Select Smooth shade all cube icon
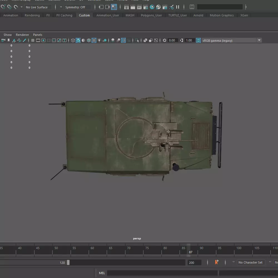This screenshot has height=278, width=278. tap(78, 40)
